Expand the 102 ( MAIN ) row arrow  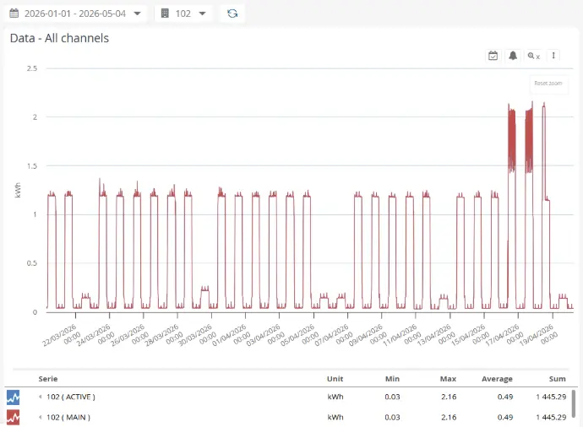click(41, 418)
